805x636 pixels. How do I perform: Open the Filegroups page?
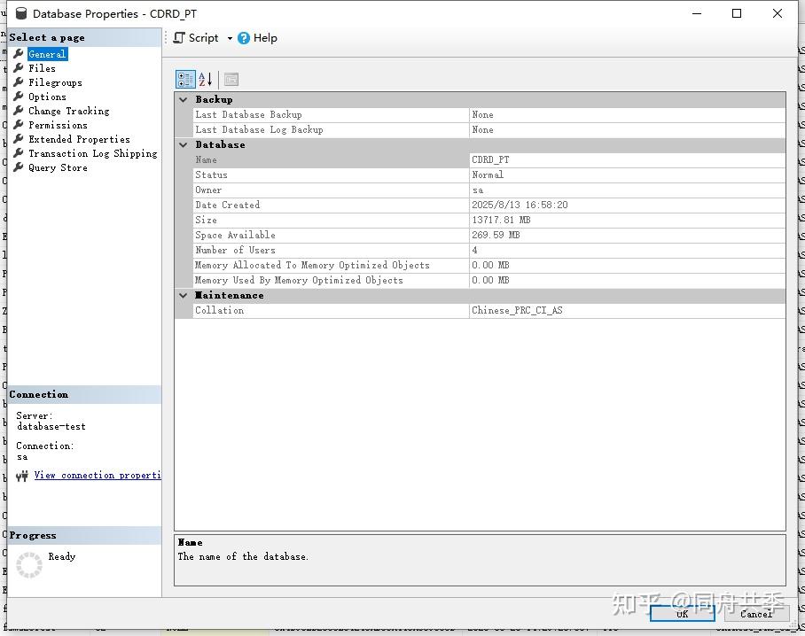55,82
